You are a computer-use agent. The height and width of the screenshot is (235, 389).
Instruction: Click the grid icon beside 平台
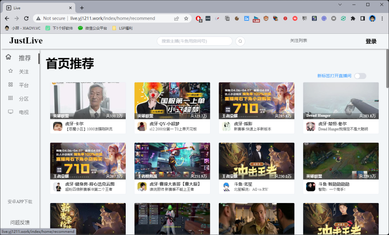point(10,85)
